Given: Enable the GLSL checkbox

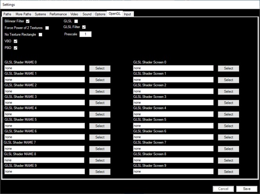Looking at the screenshot, I should (x=76, y=21).
